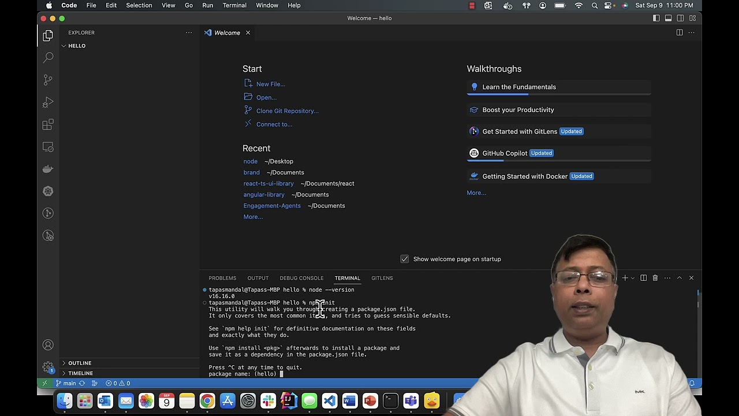This screenshot has height=416, width=739.
Task: Open Explorer views and more actions
Action: click(x=189, y=32)
